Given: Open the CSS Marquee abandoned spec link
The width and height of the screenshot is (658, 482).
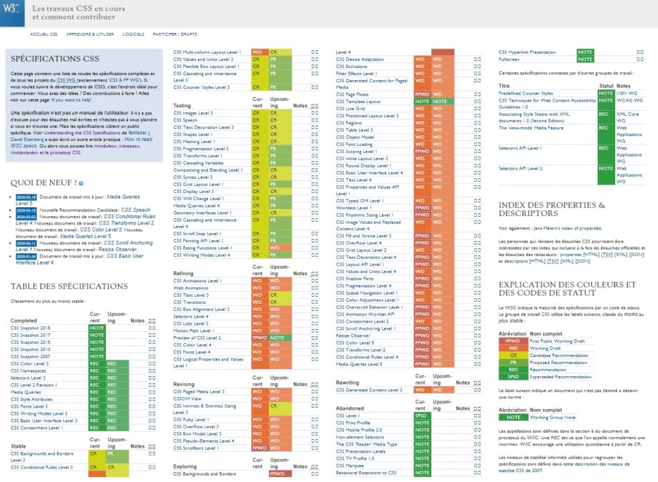Looking at the screenshot, I should point(350,466).
